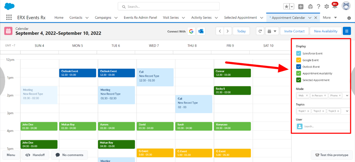Viewport: 355px width, 162px height.
Task: Open the Setup gear icon
Action: pyautogui.click(x=327, y=7)
